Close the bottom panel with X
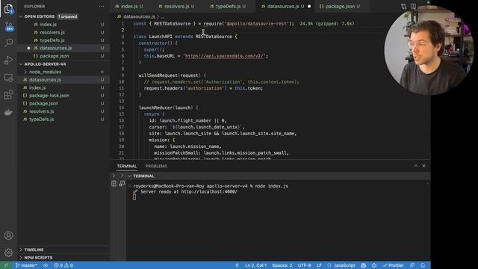478x269 pixels. click(x=423, y=166)
